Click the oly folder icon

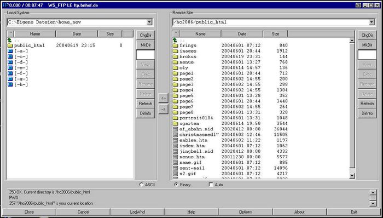tap(176, 68)
